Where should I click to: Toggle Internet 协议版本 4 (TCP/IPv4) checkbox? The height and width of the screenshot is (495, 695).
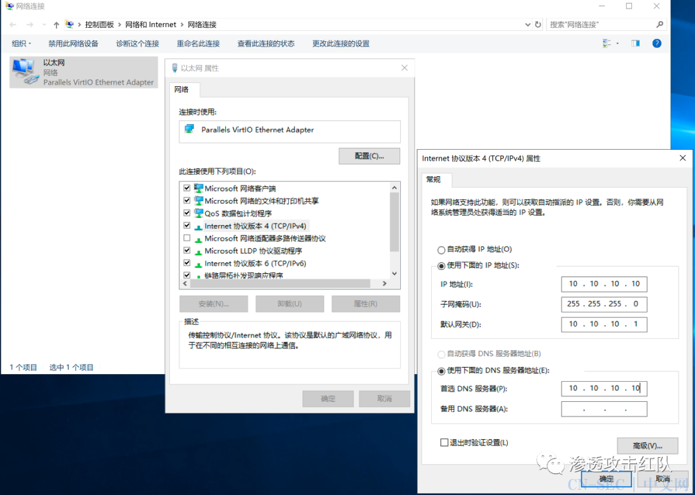[x=187, y=226]
